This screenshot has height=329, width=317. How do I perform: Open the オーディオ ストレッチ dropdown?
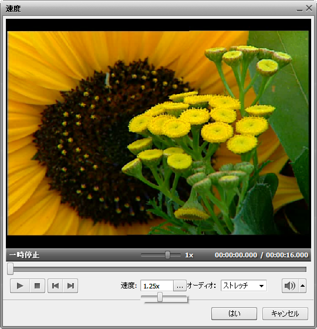244,286
